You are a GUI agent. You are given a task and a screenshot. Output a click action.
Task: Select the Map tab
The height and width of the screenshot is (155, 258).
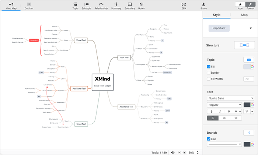pyautogui.click(x=244, y=15)
